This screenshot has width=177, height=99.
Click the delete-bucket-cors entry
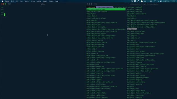94,25
